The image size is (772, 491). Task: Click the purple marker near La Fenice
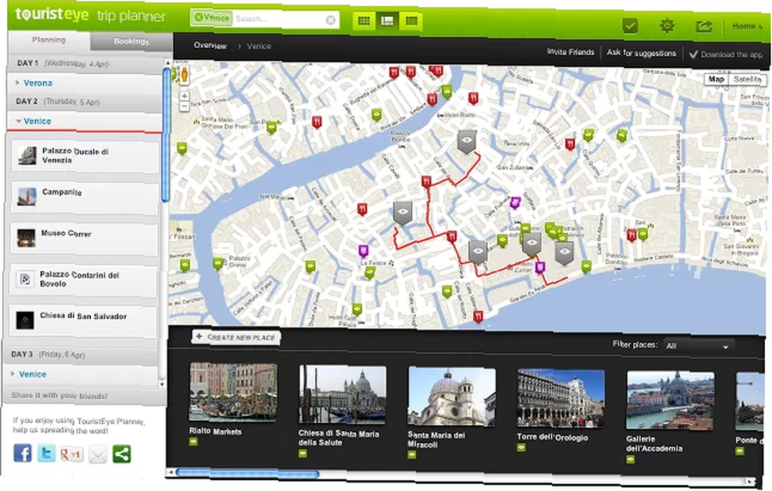364,251
